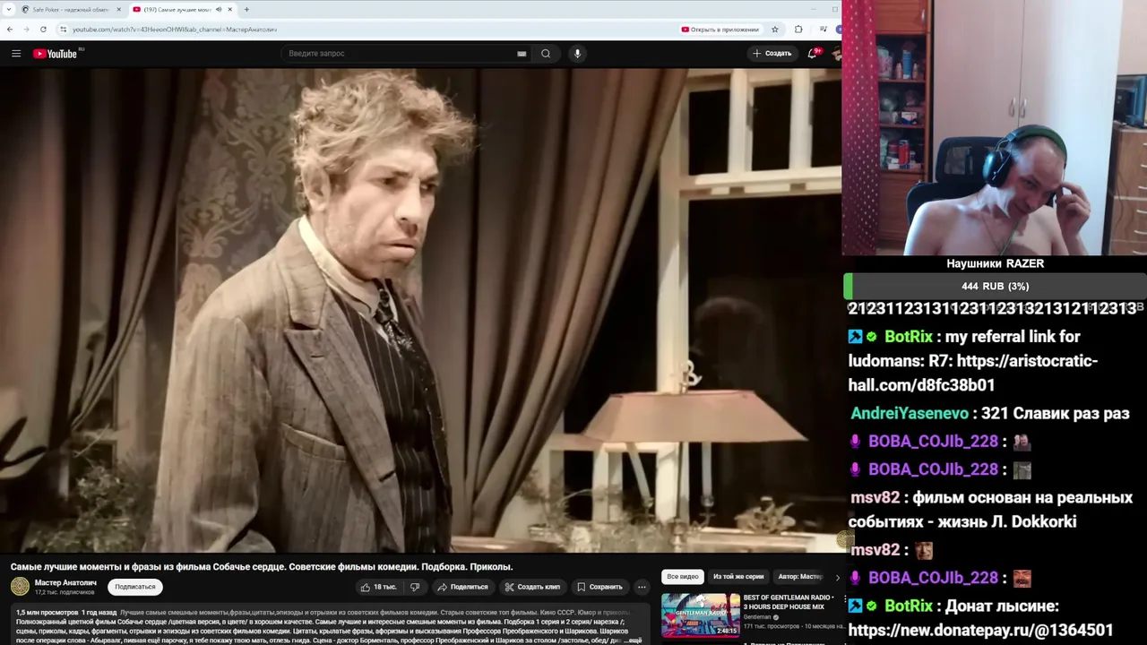Open the on-screen keyboard in search box

(522, 54)
